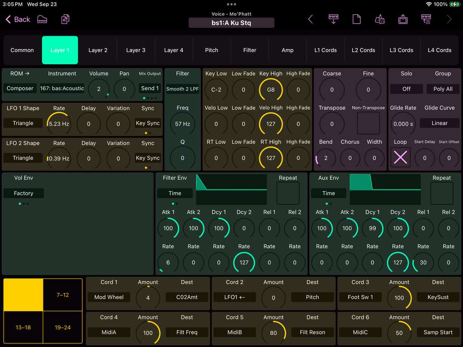This screenshot has width=463, height=347.
Task: Go back using the Back button
Action: tap(18, 19)
